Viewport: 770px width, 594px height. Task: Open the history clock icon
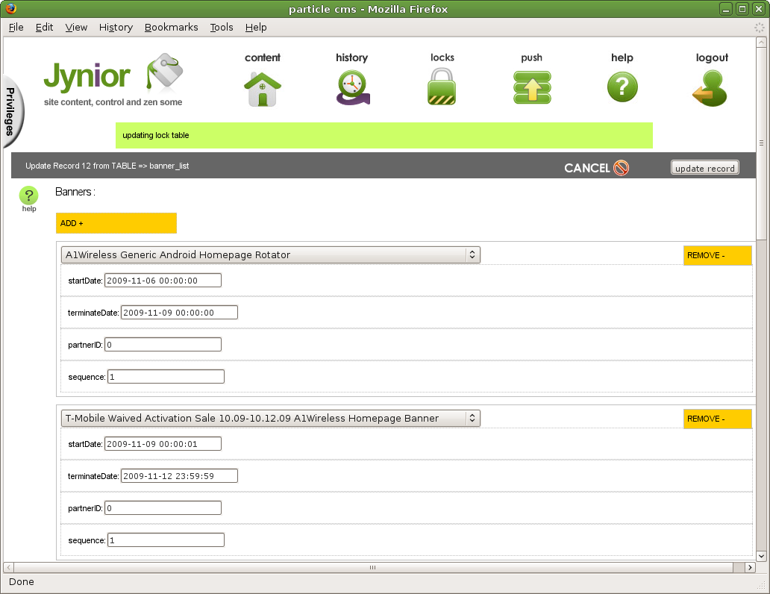click(351, 89)
